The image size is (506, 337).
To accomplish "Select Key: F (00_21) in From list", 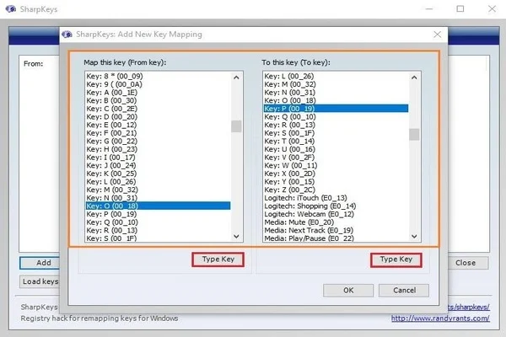I will pos(159,133).
